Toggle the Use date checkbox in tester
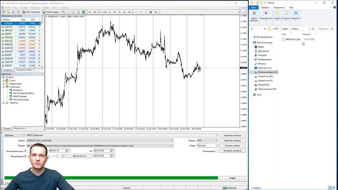 click(25, 151)
